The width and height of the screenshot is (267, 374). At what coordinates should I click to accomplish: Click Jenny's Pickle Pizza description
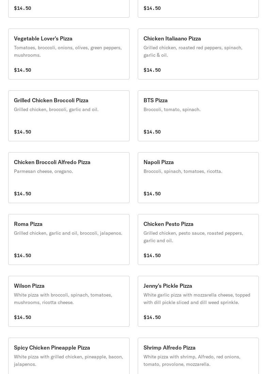pyautogui.click(x=197, y=299)
